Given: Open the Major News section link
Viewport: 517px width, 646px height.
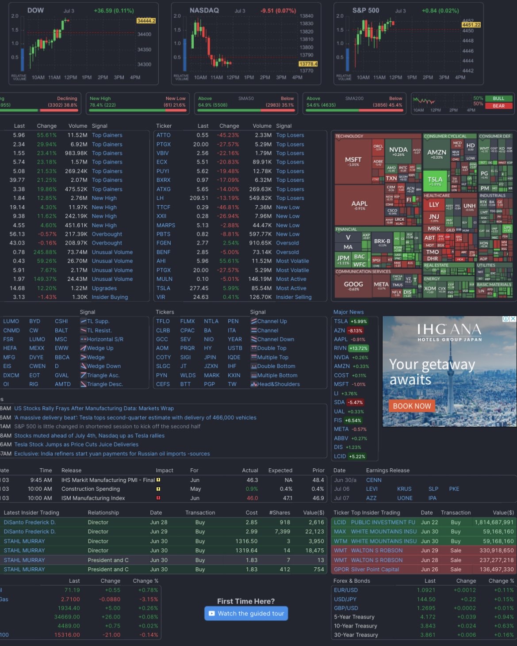Looking at the screenshot, I should 348,312.
